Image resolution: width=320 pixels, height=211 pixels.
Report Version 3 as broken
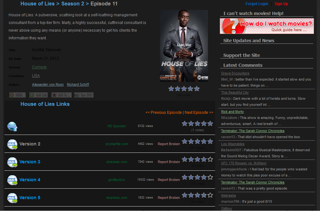click(x=169, y=162)
